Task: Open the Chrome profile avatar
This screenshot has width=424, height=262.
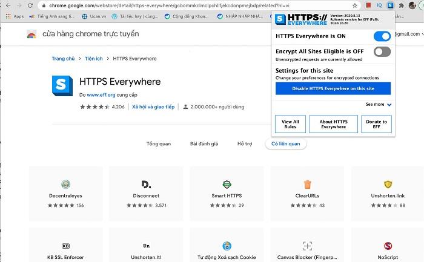Action: click(412, 5)
